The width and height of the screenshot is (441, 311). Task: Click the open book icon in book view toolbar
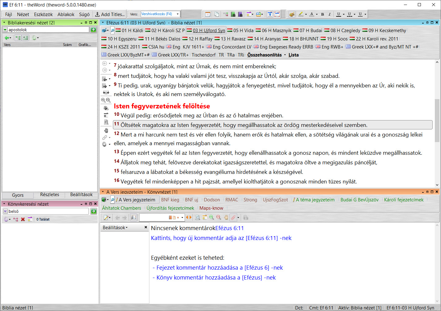point(133,217)
